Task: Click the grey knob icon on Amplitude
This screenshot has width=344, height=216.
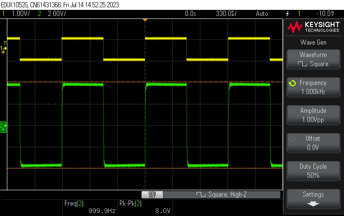Action: tap(292, 111)
